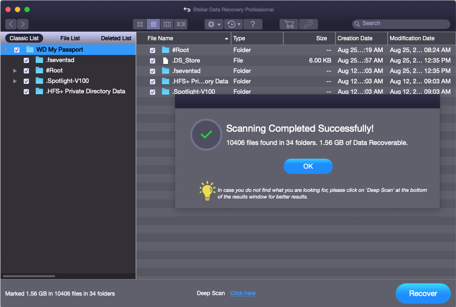Uncheck the .DS_Store file checkbox
This screenshot has width=456, height=307.
pos(152,61)
